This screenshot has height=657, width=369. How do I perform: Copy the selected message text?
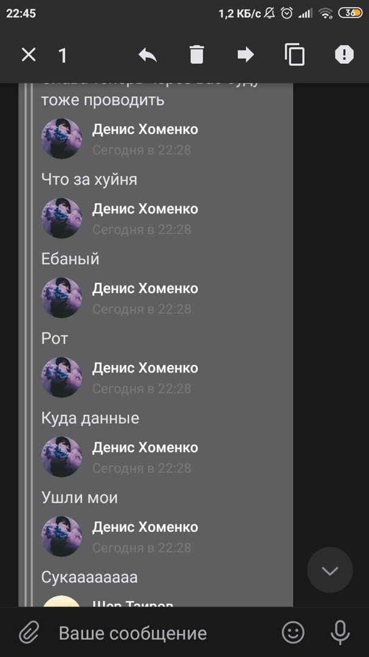click(x=295, y=55)
